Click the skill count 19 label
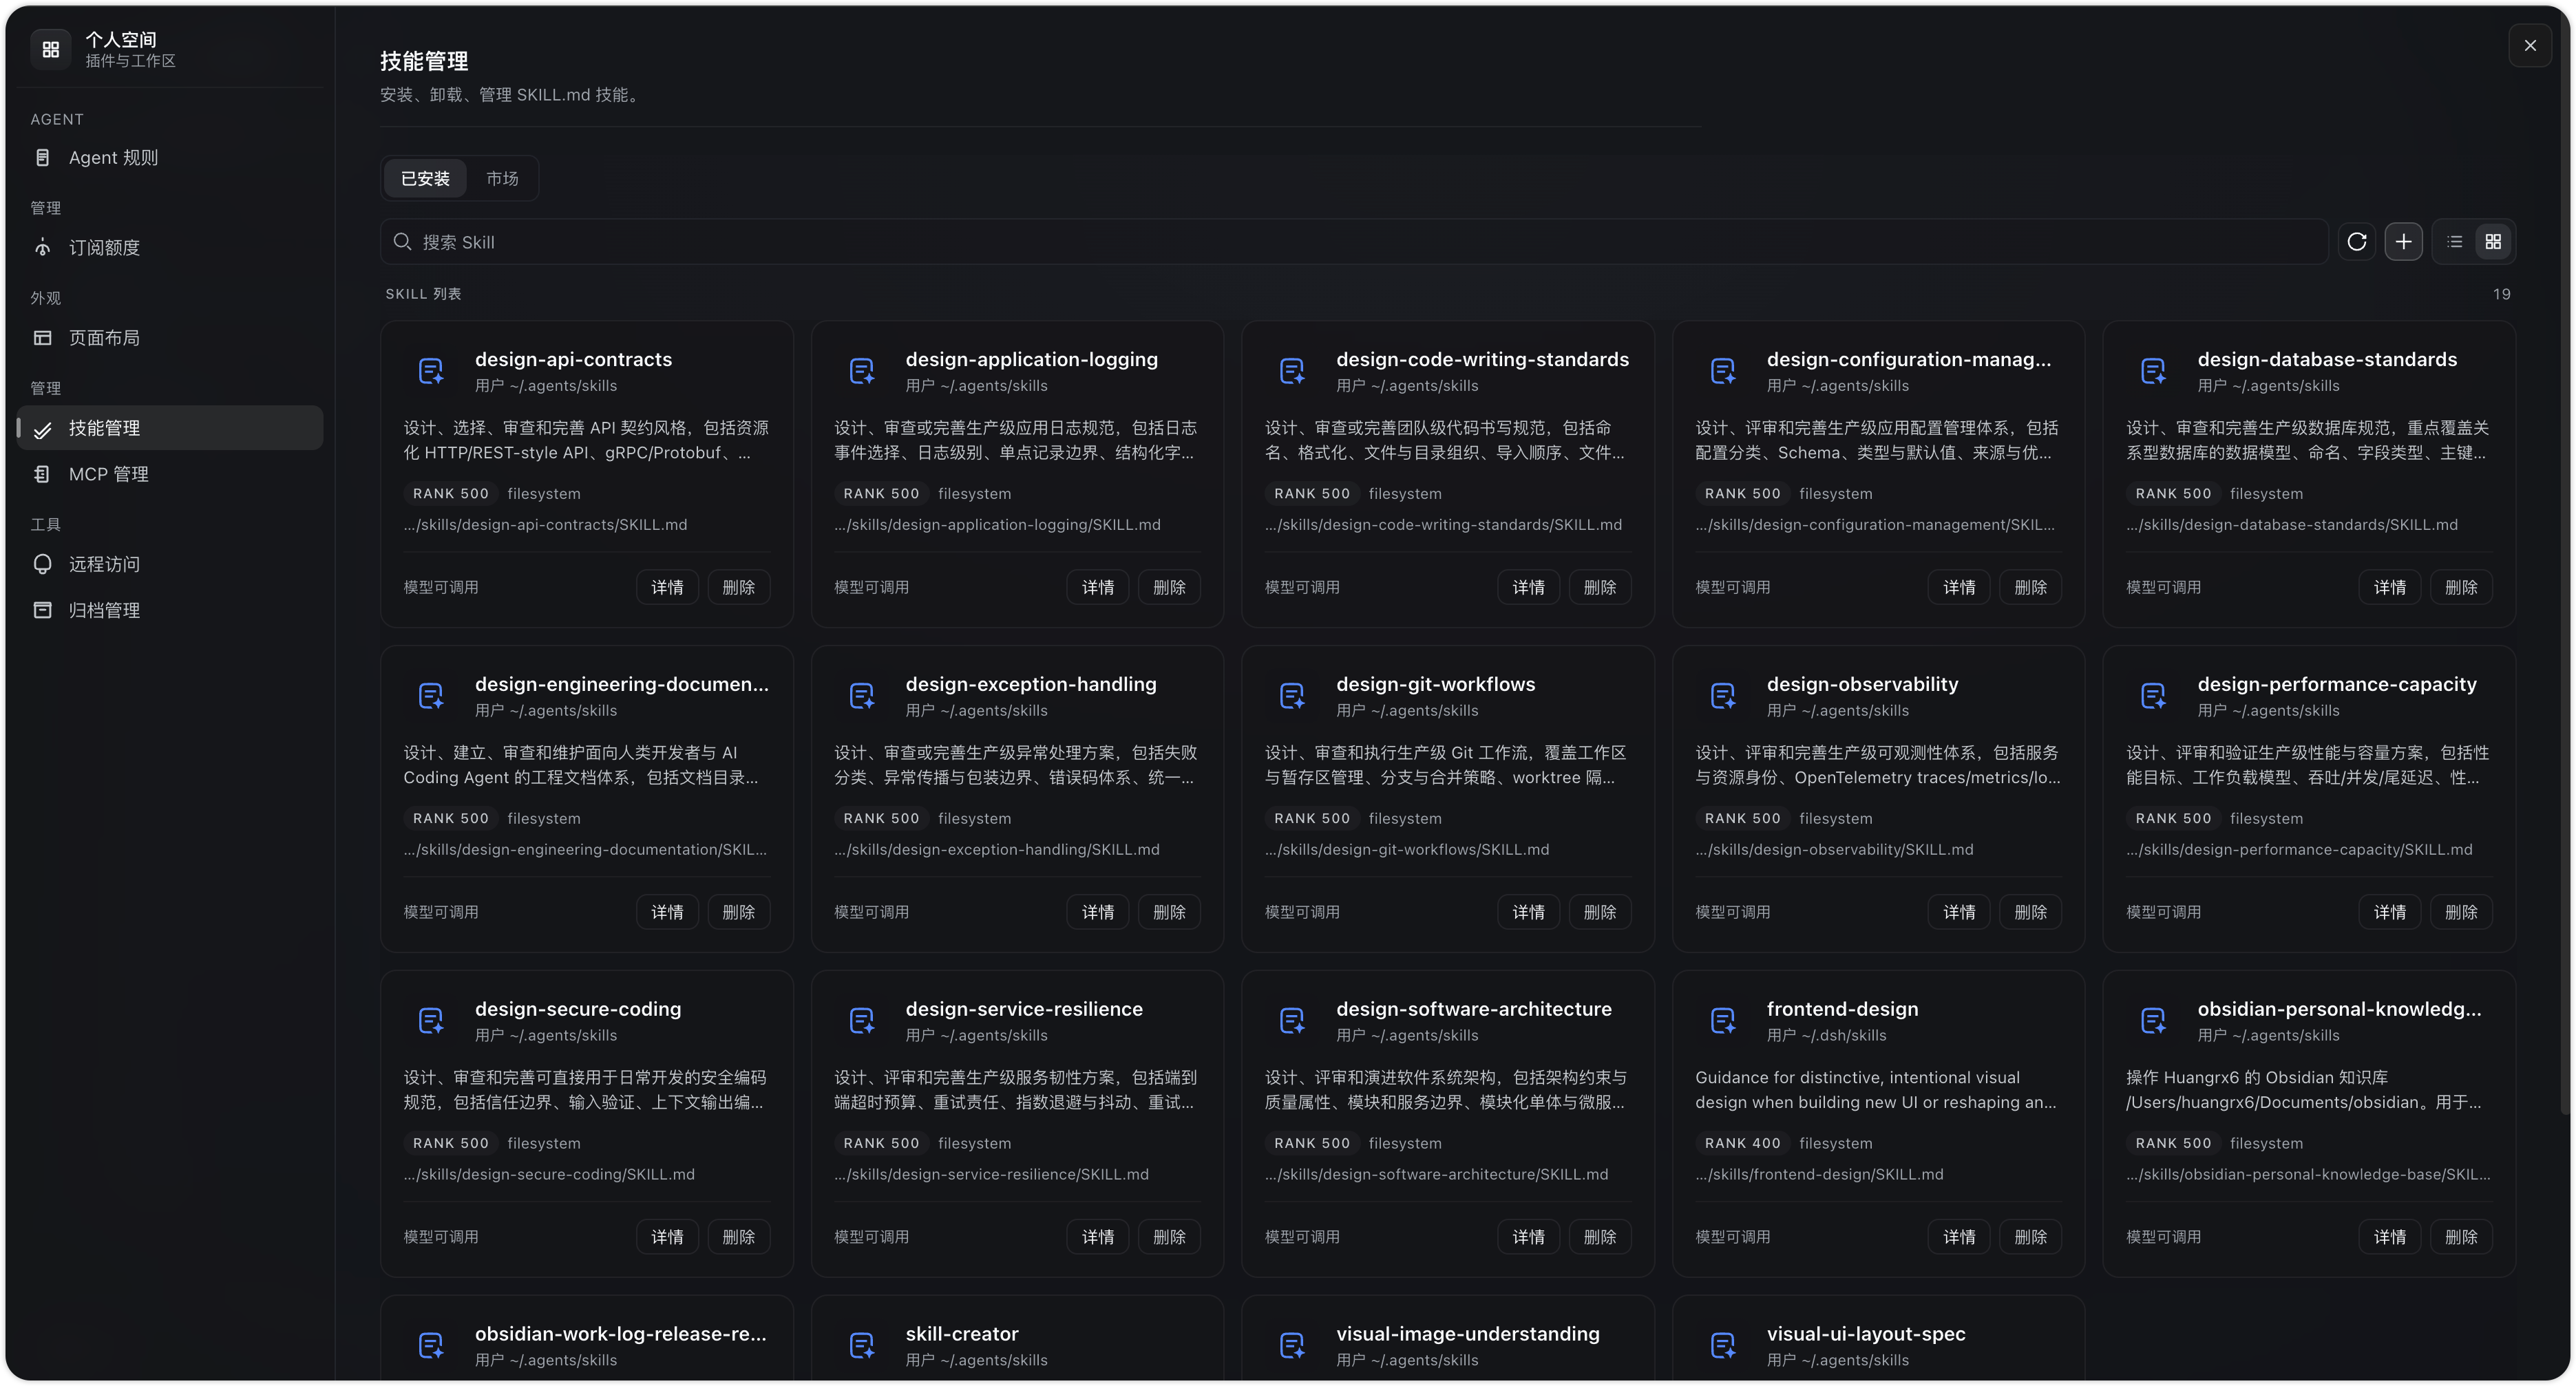 pos(2501,295)
